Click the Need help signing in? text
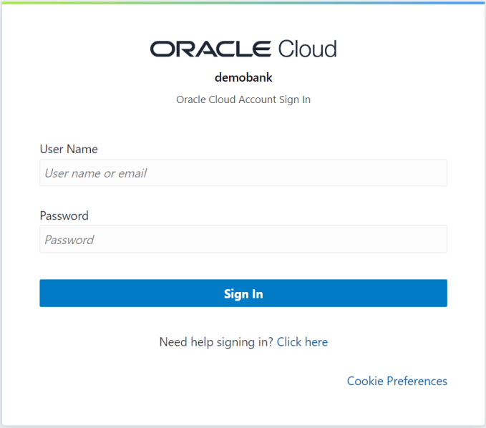The height and width of the screenshot is (428, 486). tap(216, 342)
